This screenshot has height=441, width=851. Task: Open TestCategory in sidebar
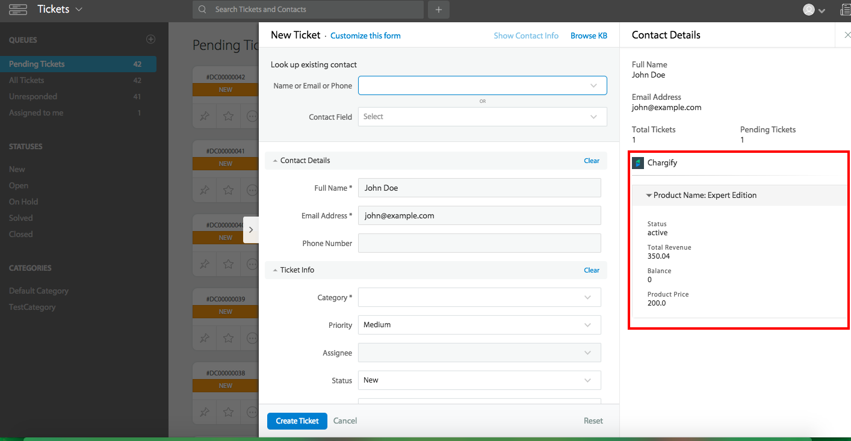32,307
